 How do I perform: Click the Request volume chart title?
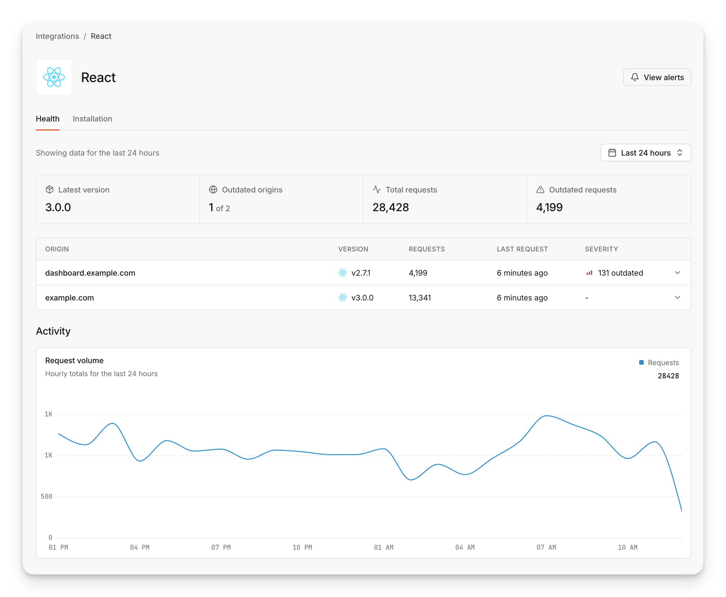point(74,360)
